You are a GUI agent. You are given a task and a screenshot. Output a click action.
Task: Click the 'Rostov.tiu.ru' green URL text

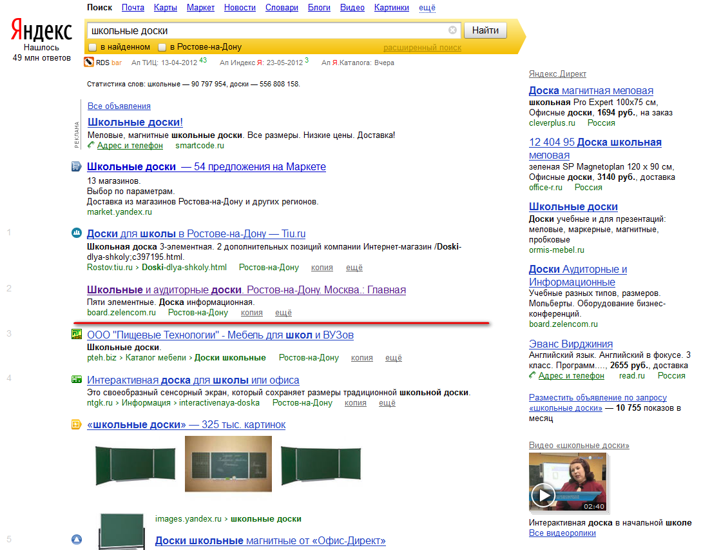110,268
